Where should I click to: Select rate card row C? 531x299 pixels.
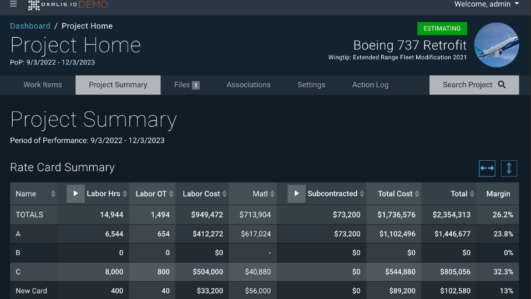coord(265,272)
